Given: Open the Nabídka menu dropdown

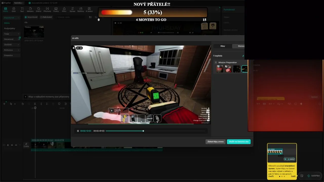Looking at the screenshot, I should 19,3.
